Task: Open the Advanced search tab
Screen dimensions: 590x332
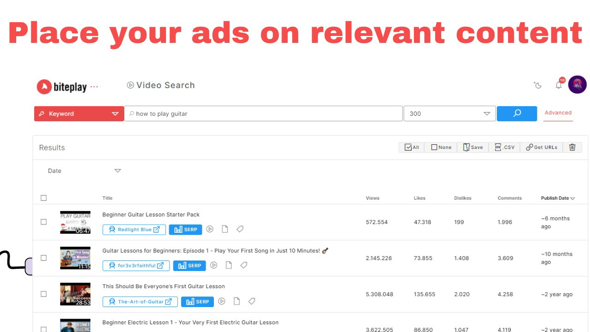Action: click(558, 113)
